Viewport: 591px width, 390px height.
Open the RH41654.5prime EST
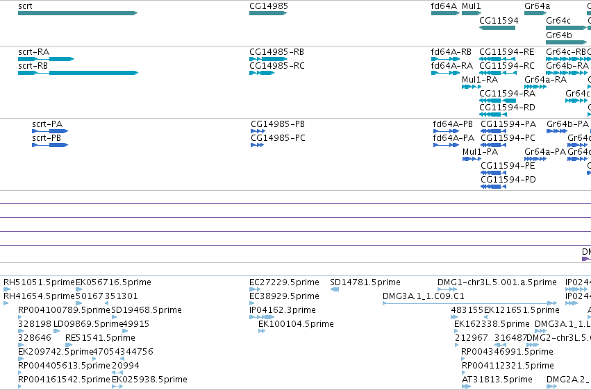pyautogui.click(x=6, y=303)
